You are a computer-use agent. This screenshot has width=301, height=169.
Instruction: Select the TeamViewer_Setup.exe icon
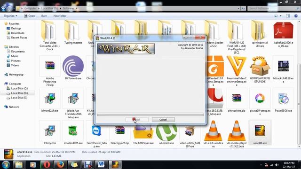[x=96, y=131]
